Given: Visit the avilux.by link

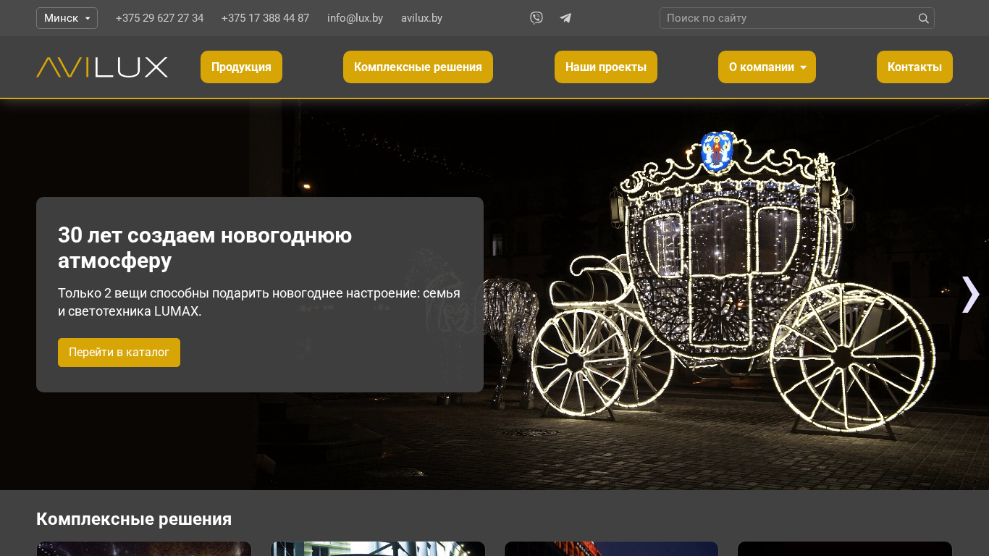Looking at the screenshot, I should [421, 18].
